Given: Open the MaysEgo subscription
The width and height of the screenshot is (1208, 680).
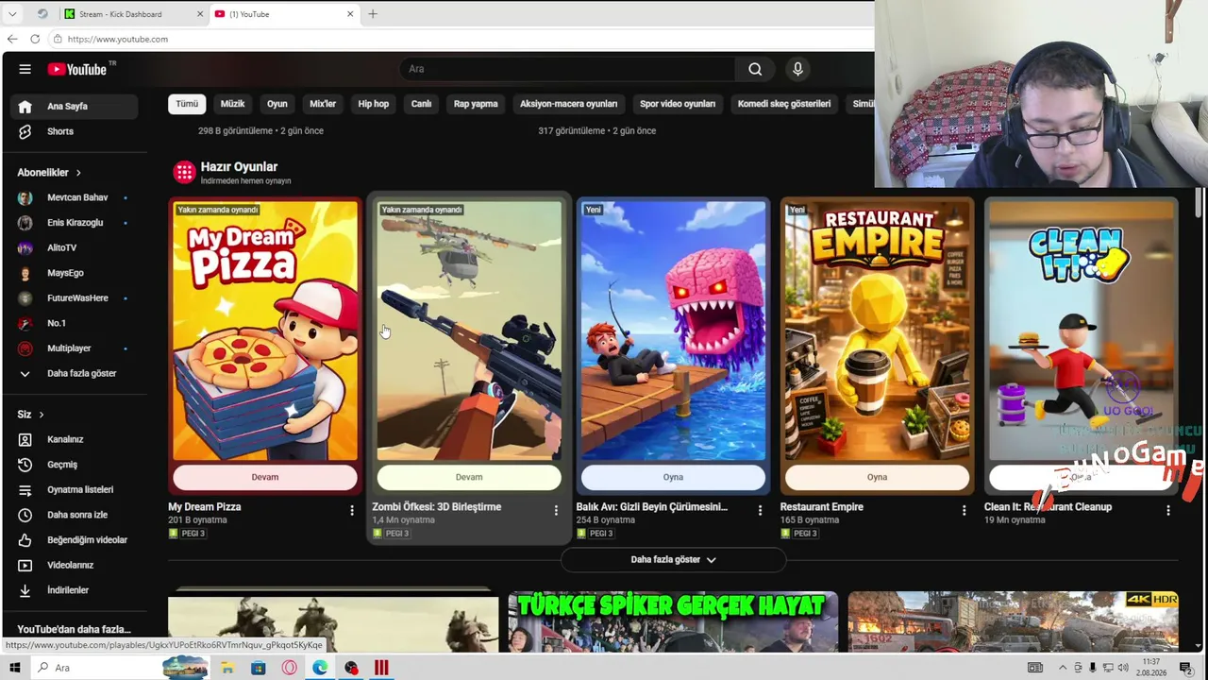Looking at the screenshot, I should [x=74, y=273].
